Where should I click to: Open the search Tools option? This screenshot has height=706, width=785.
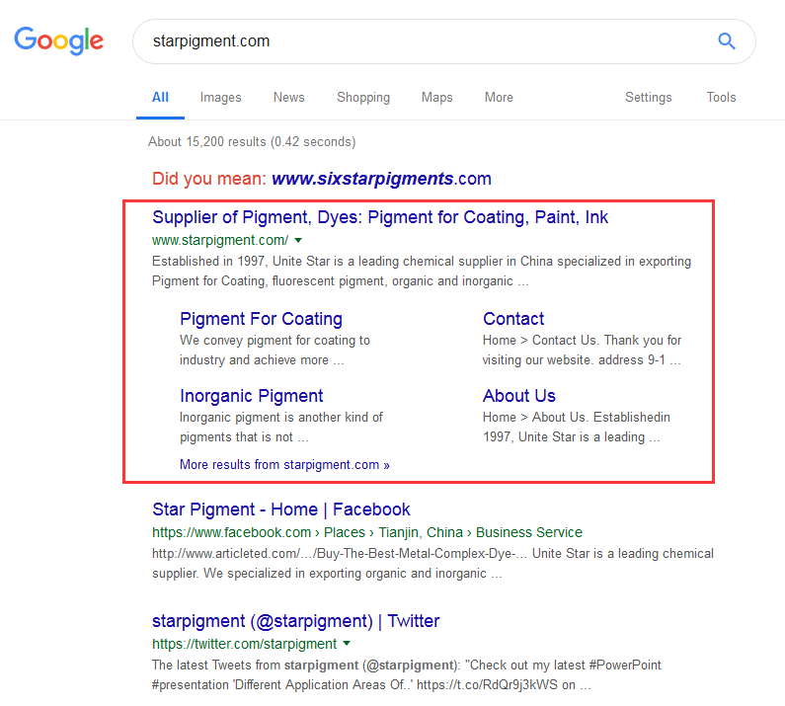tap(721, 97)
